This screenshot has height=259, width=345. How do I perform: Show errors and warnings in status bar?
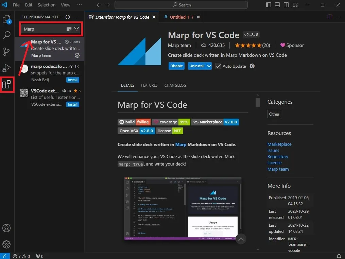21,256
